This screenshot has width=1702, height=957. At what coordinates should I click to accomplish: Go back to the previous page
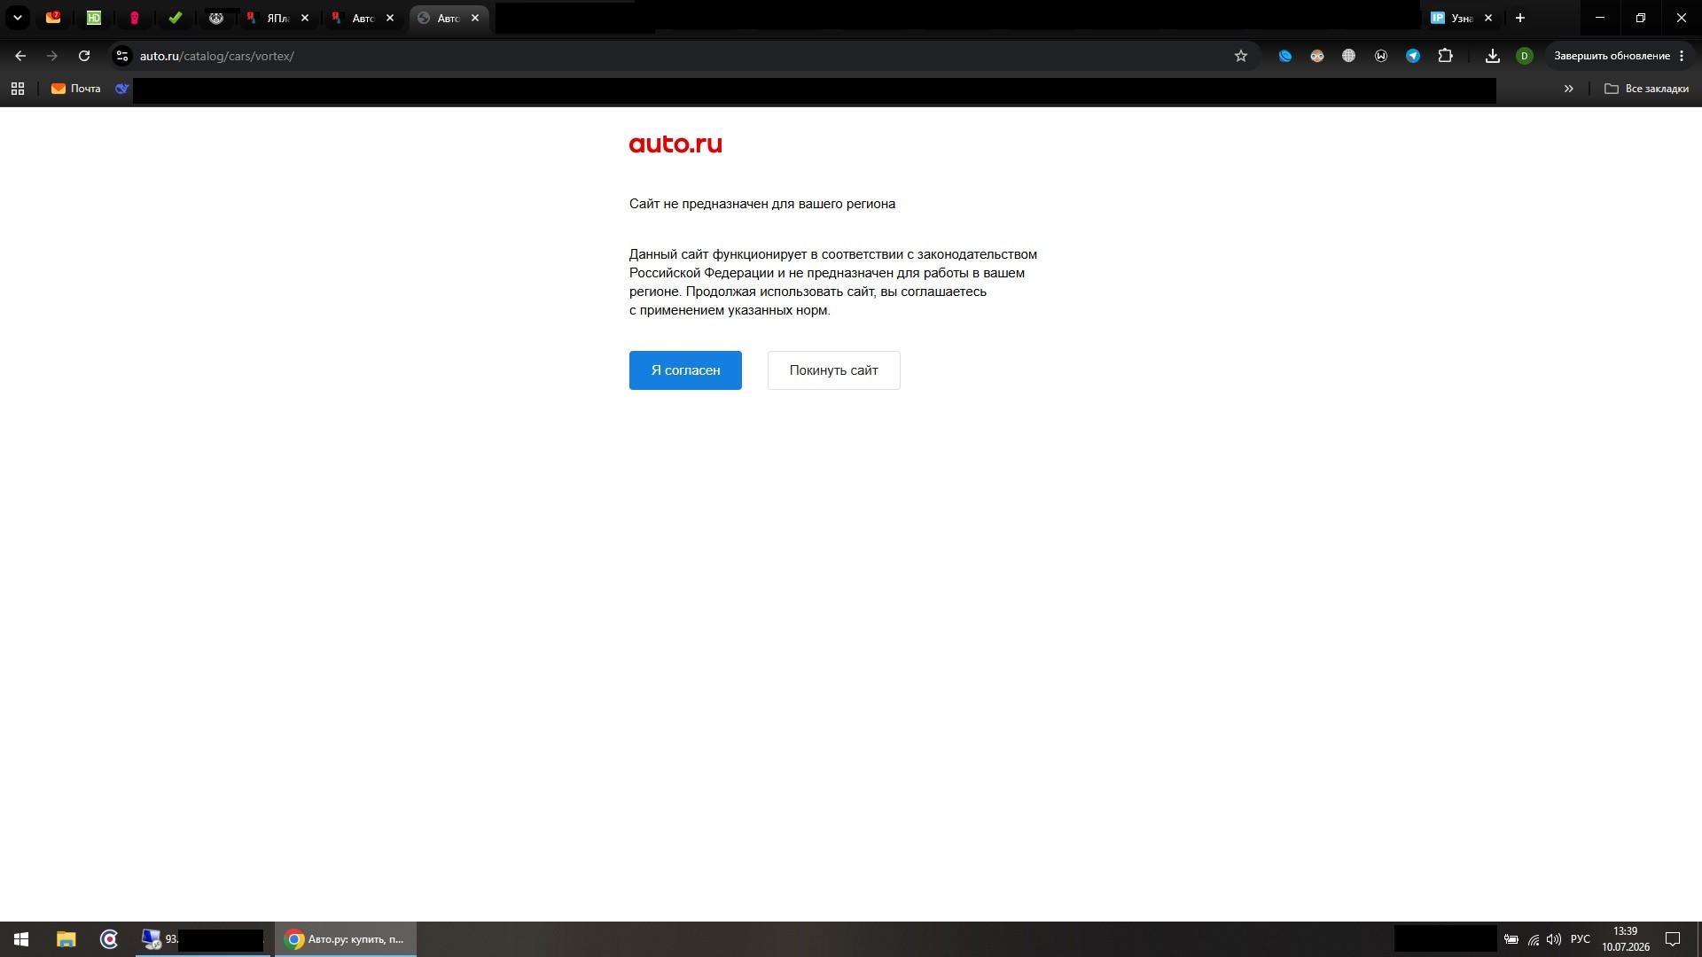pyautogui.click(x=20, y=56)
